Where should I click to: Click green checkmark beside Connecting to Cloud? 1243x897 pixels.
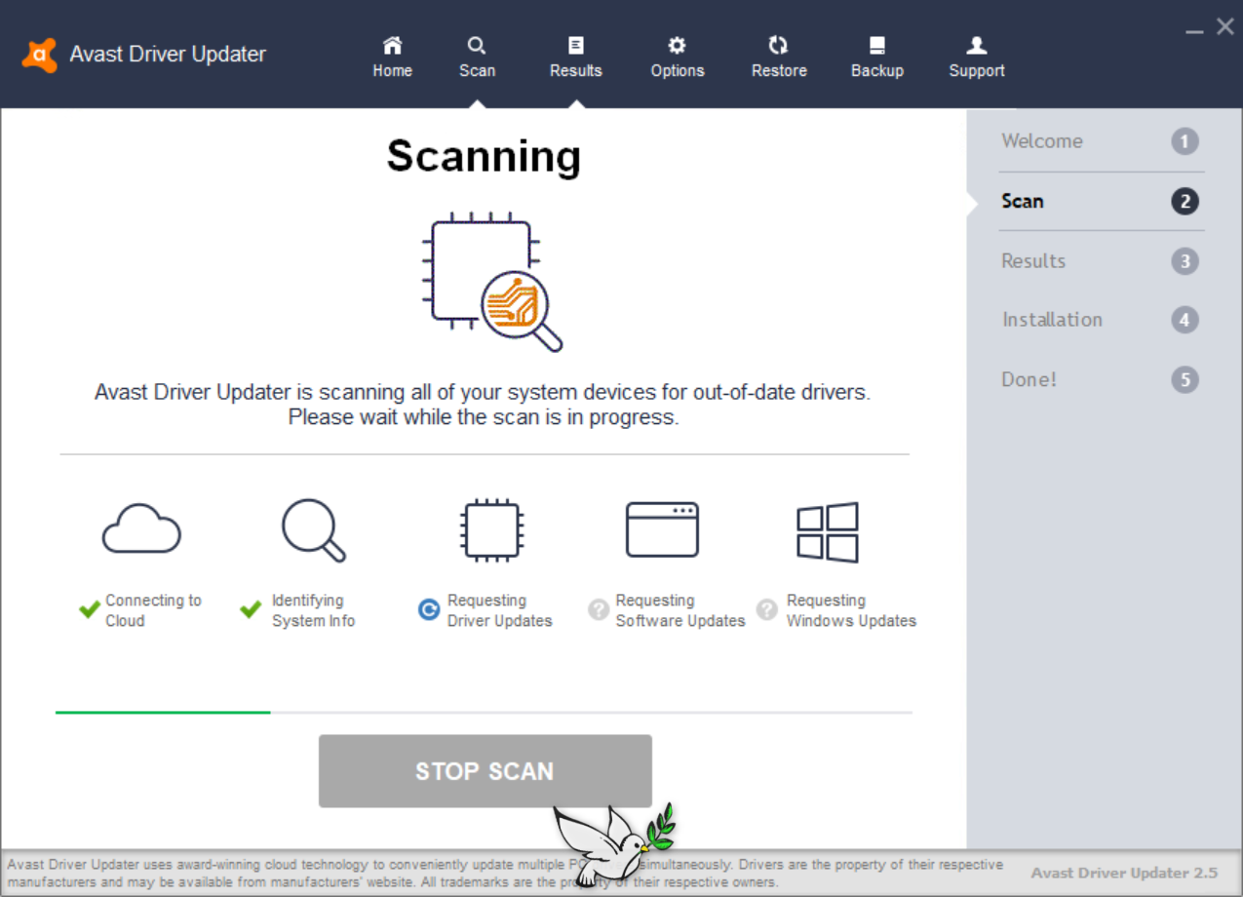pyautogui.click(x=90, y=610)
